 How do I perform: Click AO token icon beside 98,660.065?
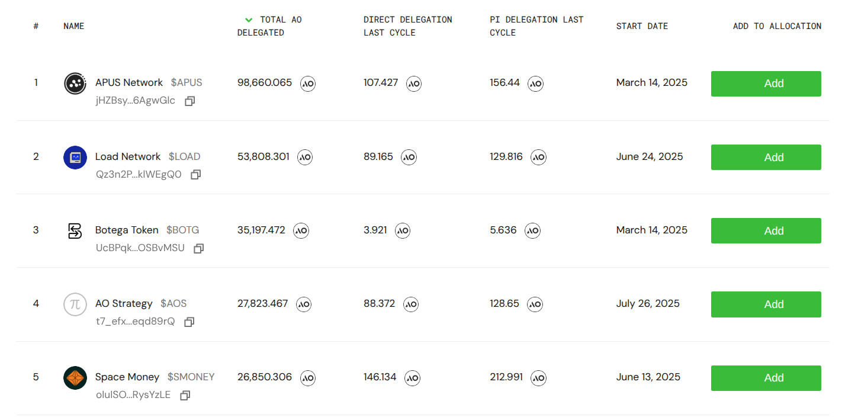pyautogui.click(x=308, y=84)
